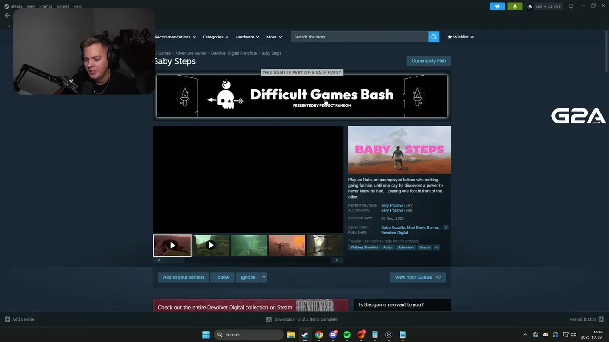Open dropdown arrow next to Ignore
The image size is (609, 342).
(264, 277)
